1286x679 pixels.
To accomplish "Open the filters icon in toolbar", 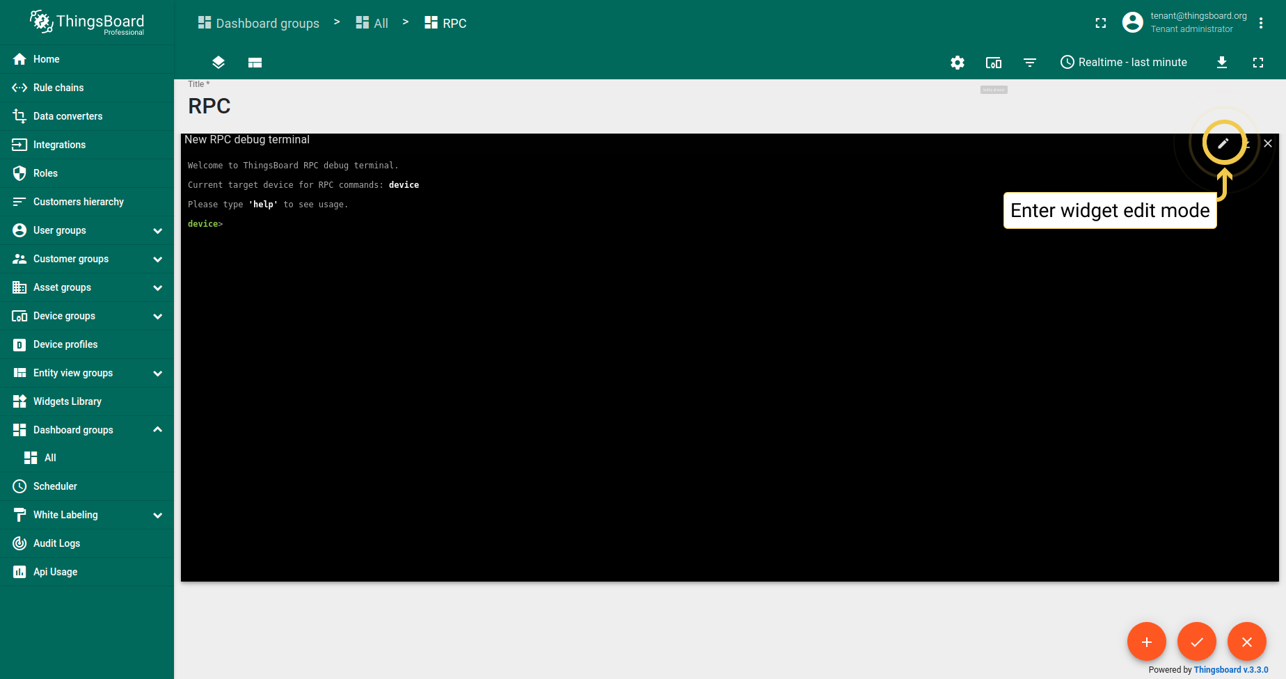I will [1030, 63].
